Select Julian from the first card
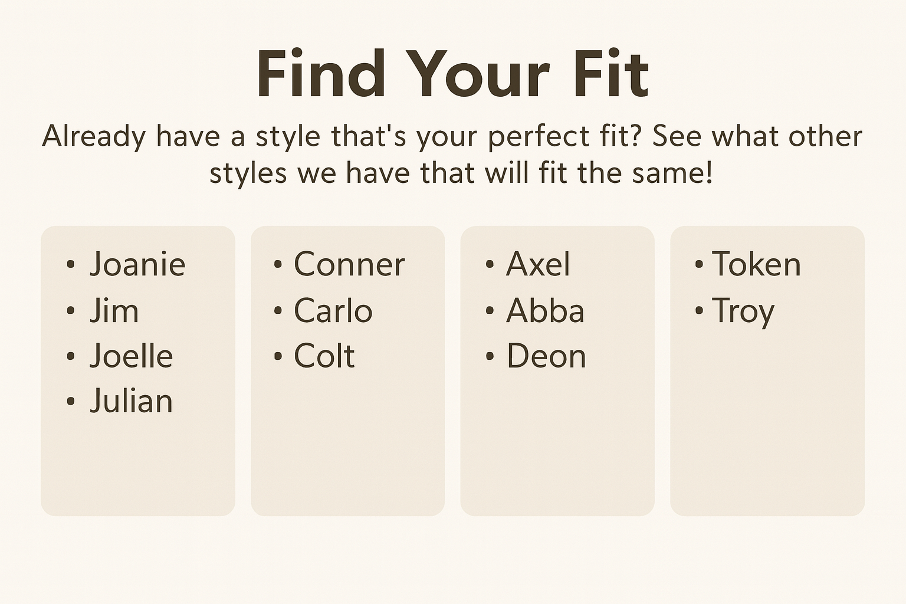 131,401
